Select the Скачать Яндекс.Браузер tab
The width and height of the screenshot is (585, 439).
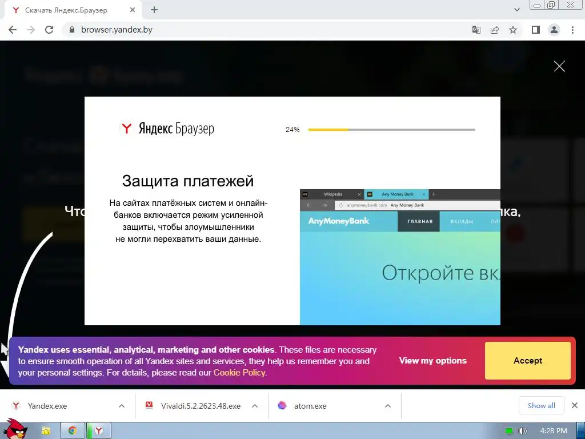coord(73,10)
